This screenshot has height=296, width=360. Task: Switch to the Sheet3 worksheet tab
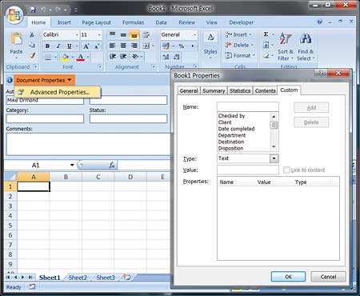pos(106,278)
